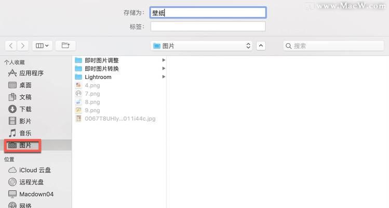Expand 即时图片转换 with its arrow
Screen dimensions: 389x208
point(164,69)
